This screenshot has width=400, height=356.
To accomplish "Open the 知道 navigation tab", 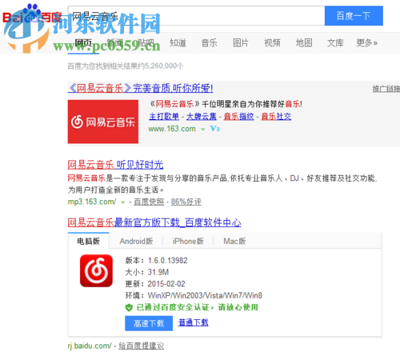I will [x=178, y=42].
